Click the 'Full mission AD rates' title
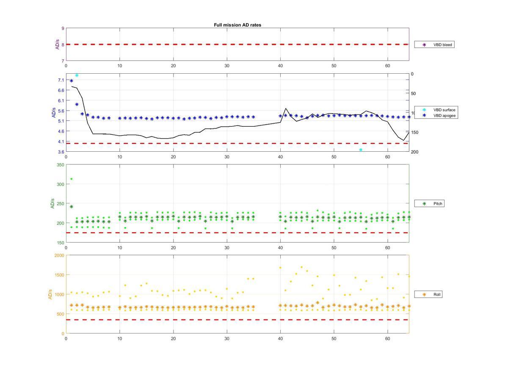The height and width of the screenshot is (375, 508). (237, 25)
